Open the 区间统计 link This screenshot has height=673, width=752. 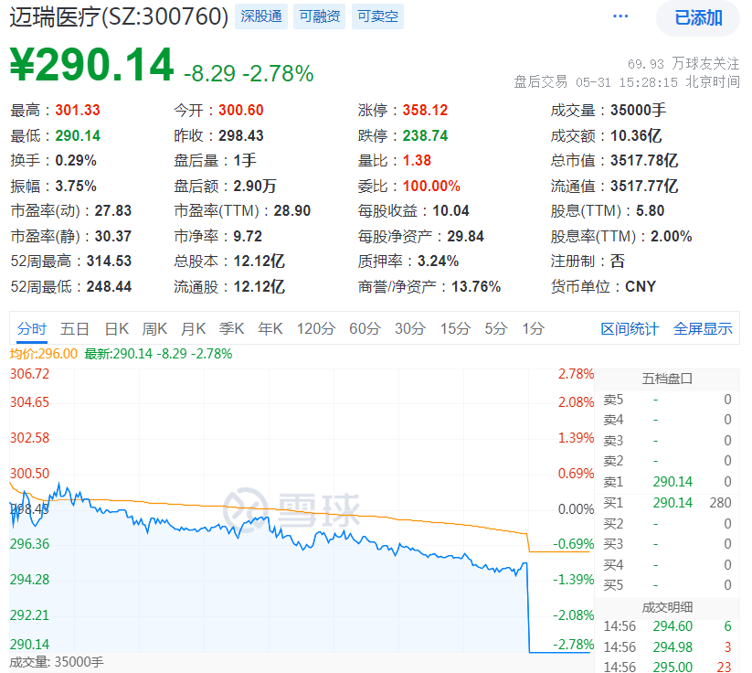coord(630,329)
